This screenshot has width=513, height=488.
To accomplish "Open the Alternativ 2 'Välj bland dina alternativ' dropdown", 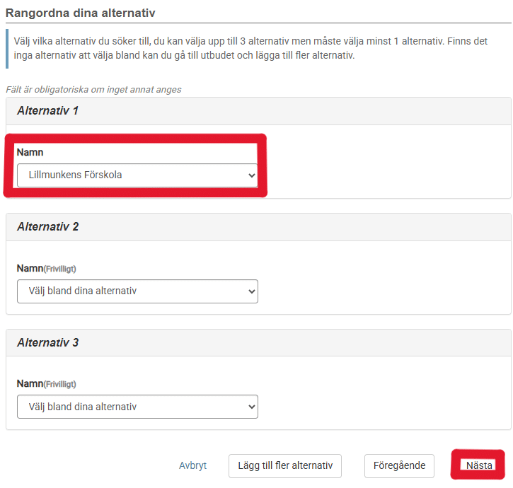I will click(x=137, y=291).
